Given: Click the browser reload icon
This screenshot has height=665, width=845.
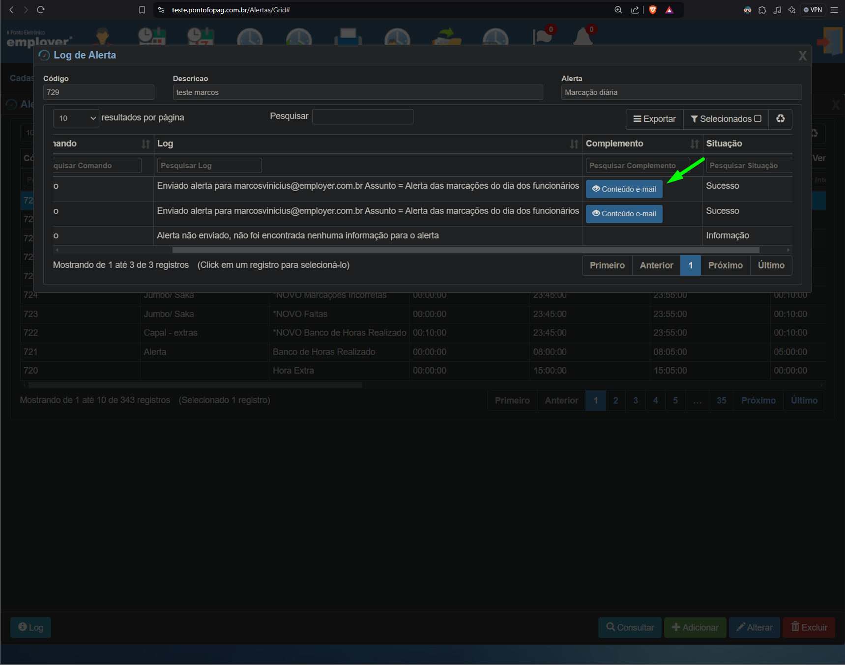Looking at the screenshot, I should coord(41,10).
